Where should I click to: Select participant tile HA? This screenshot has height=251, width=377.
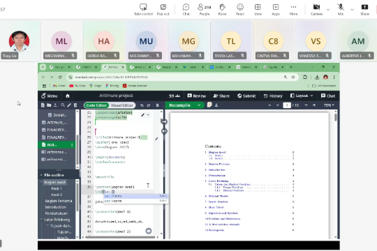[x=104, y=41]
